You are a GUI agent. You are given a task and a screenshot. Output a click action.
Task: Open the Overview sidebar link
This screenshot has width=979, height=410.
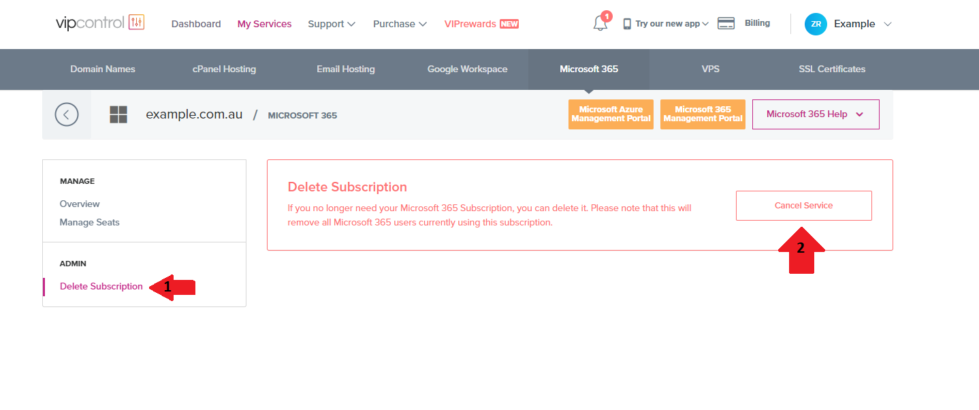point(80,204)
